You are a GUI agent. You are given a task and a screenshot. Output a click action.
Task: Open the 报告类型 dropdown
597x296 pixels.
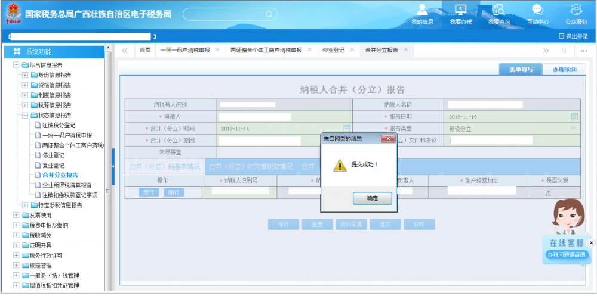click(x=573, y=129)
